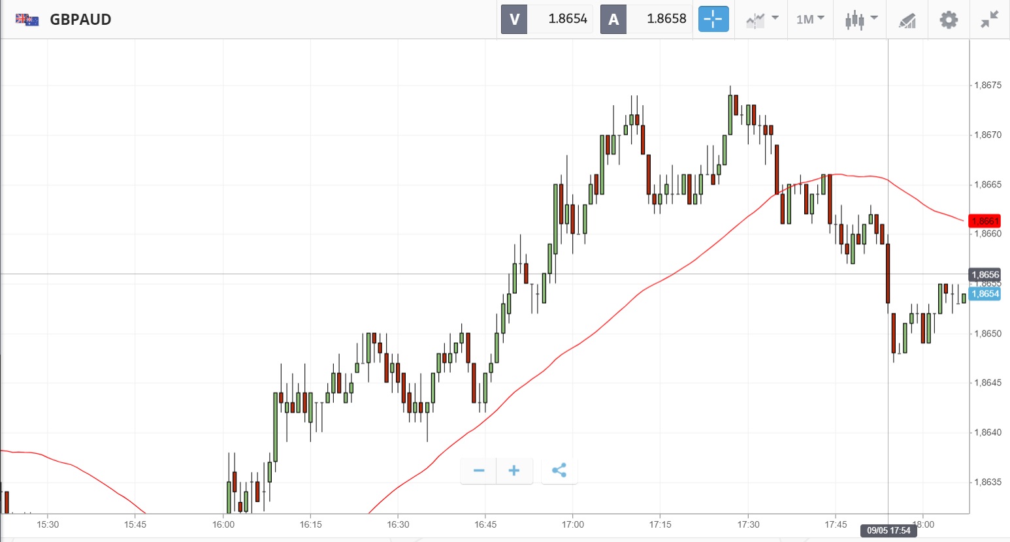This screenshot has width=1010, height=542.
Task: Click the 1,8675 price axis label
Action: 987,86
